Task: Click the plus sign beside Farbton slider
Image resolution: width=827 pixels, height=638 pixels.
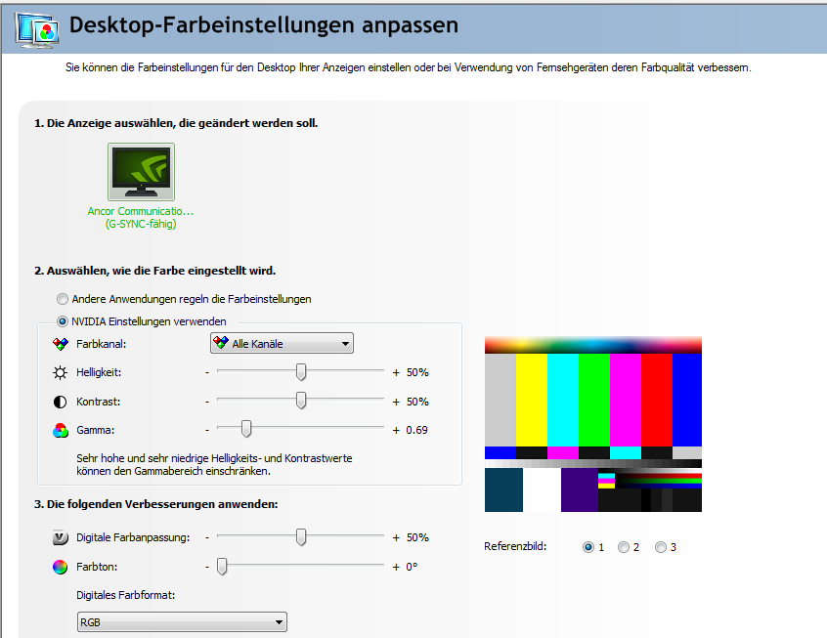Action: tap(396, 568)
